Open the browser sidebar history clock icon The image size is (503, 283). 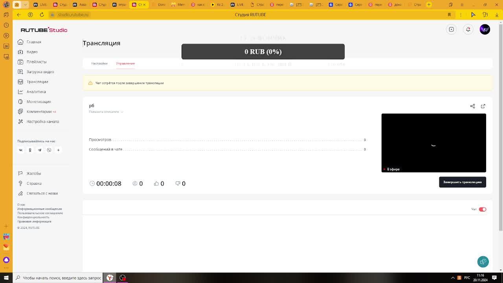point(6,25)
